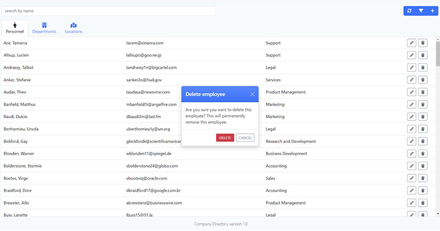Click the plus icon to add entry
440x231 pixels.
(432, 11)
